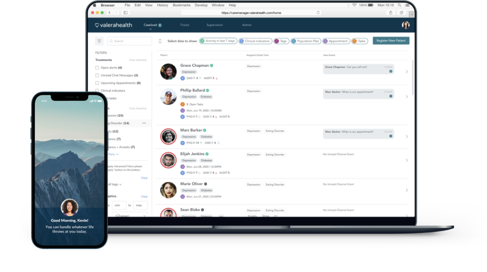Screen dimensions: 487x272
Task: Open the History menu
Action: (x=162, y=5)
